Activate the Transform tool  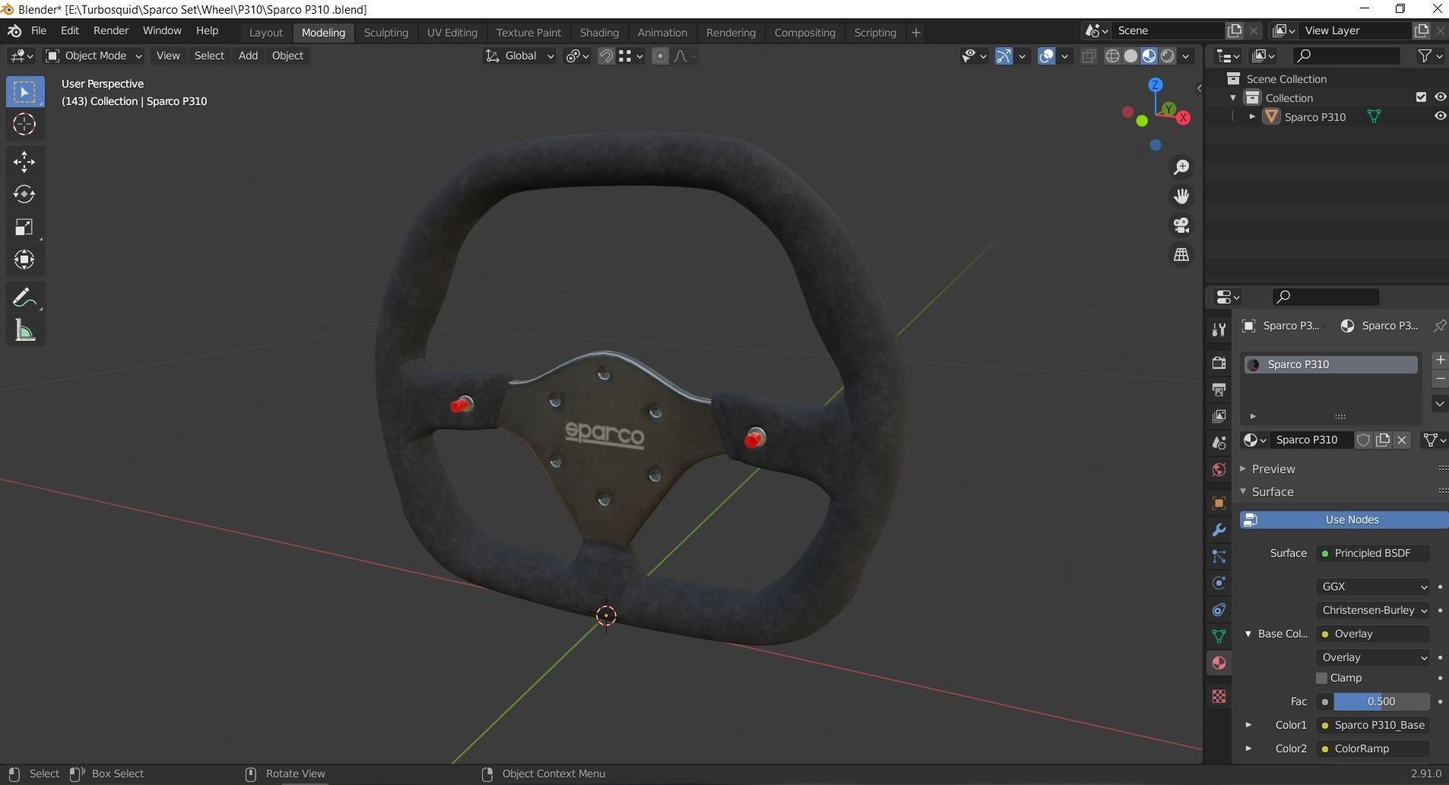click(24, 259)
